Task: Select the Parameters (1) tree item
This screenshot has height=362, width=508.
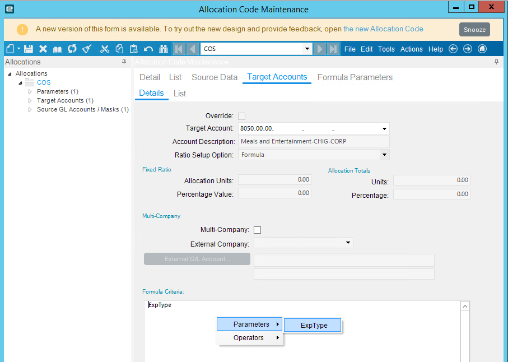Action: (58, 91)
